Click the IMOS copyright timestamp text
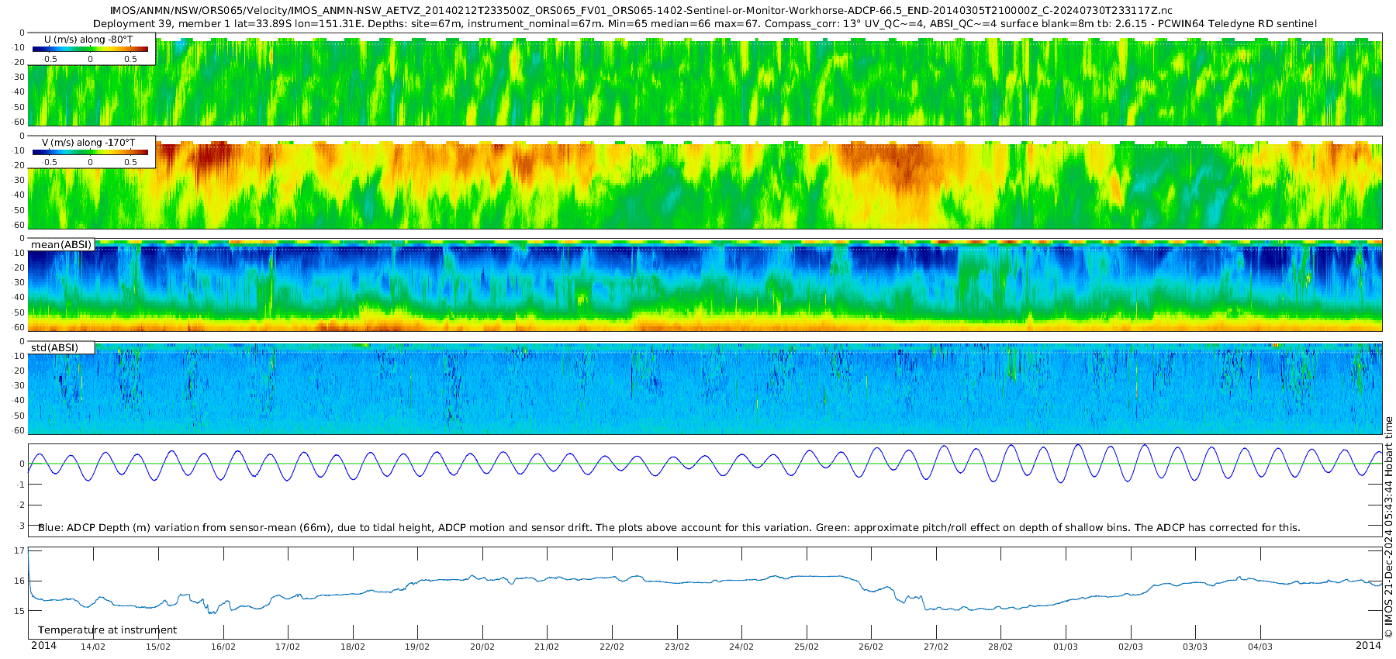 (x=1388, y=527)
